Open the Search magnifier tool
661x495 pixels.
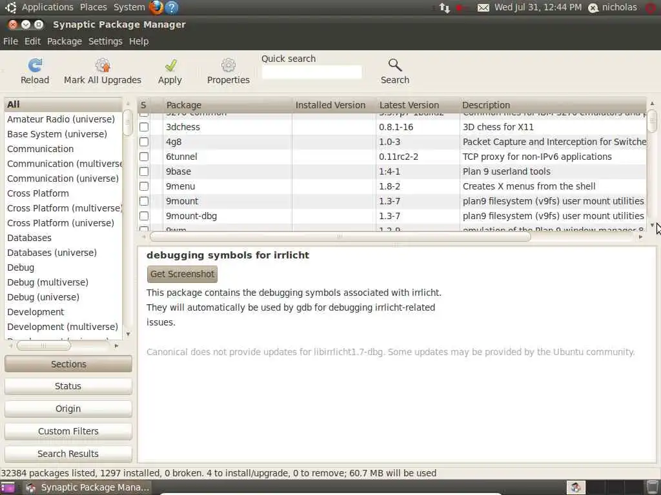pos(395,65)
